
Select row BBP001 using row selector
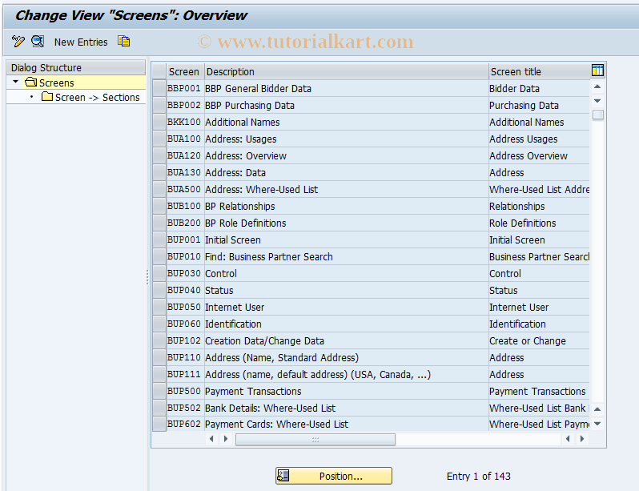click(x=159, y=88)
